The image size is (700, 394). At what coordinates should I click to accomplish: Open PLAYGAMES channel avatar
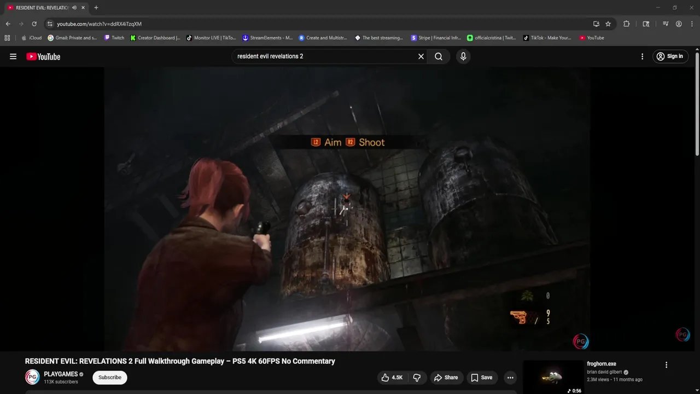point(32,377)
